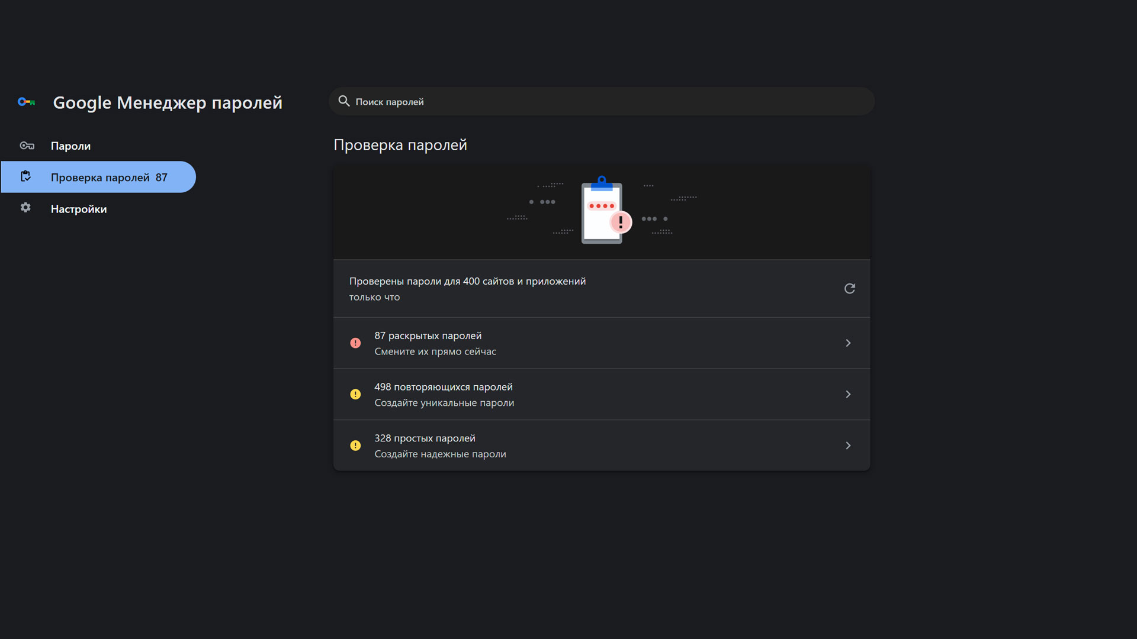Click Создайте надежные пароли text

click(440, 454)
